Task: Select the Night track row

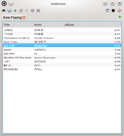Action: pyautogui.click(x=62, y=49)
